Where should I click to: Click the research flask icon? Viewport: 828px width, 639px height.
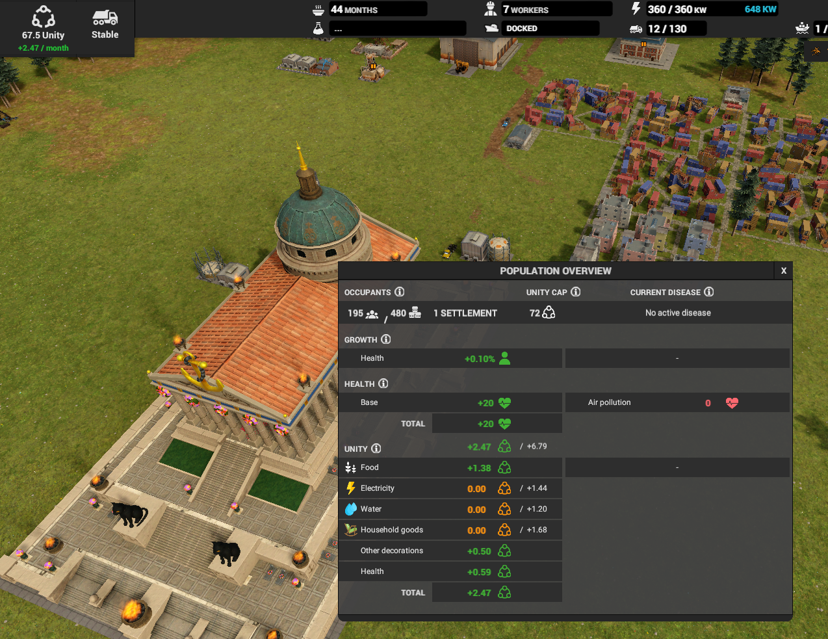(318, 29)
